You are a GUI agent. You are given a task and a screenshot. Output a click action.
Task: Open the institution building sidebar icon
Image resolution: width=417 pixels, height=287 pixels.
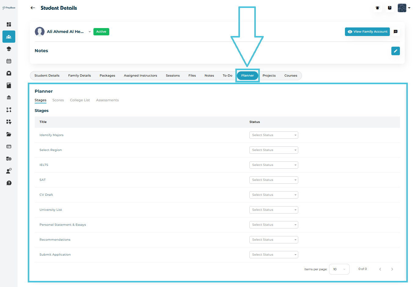tap(9, 98)
